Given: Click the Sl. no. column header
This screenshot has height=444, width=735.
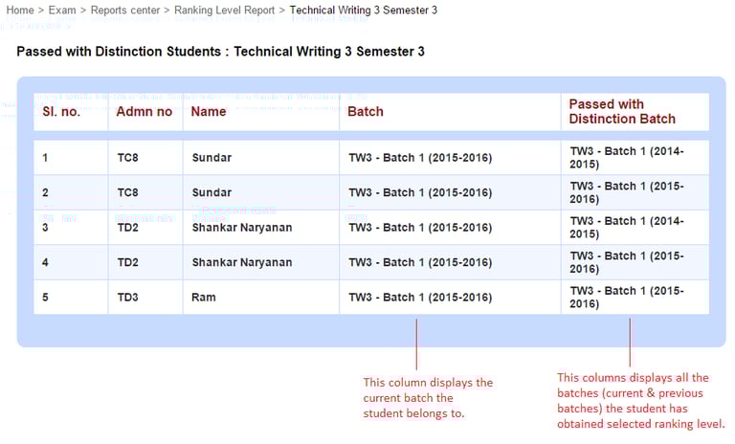Looking at the screenshot, I should (x=61, y=111).
